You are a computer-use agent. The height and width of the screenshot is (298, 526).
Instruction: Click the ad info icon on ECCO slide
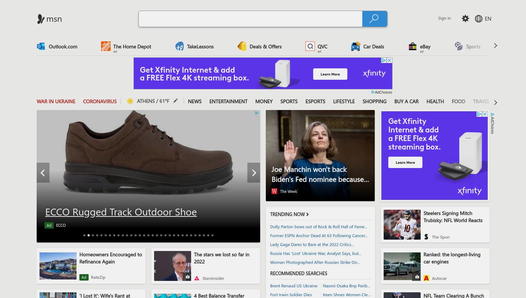[257, 113]
